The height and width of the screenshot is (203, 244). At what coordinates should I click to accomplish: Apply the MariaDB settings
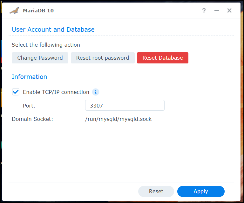pos(201,191)
